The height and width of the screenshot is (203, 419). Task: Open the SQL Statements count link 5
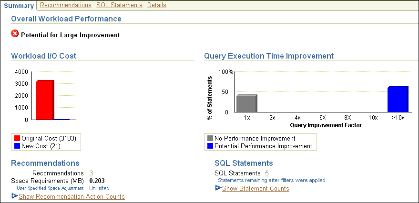point(267,173)
